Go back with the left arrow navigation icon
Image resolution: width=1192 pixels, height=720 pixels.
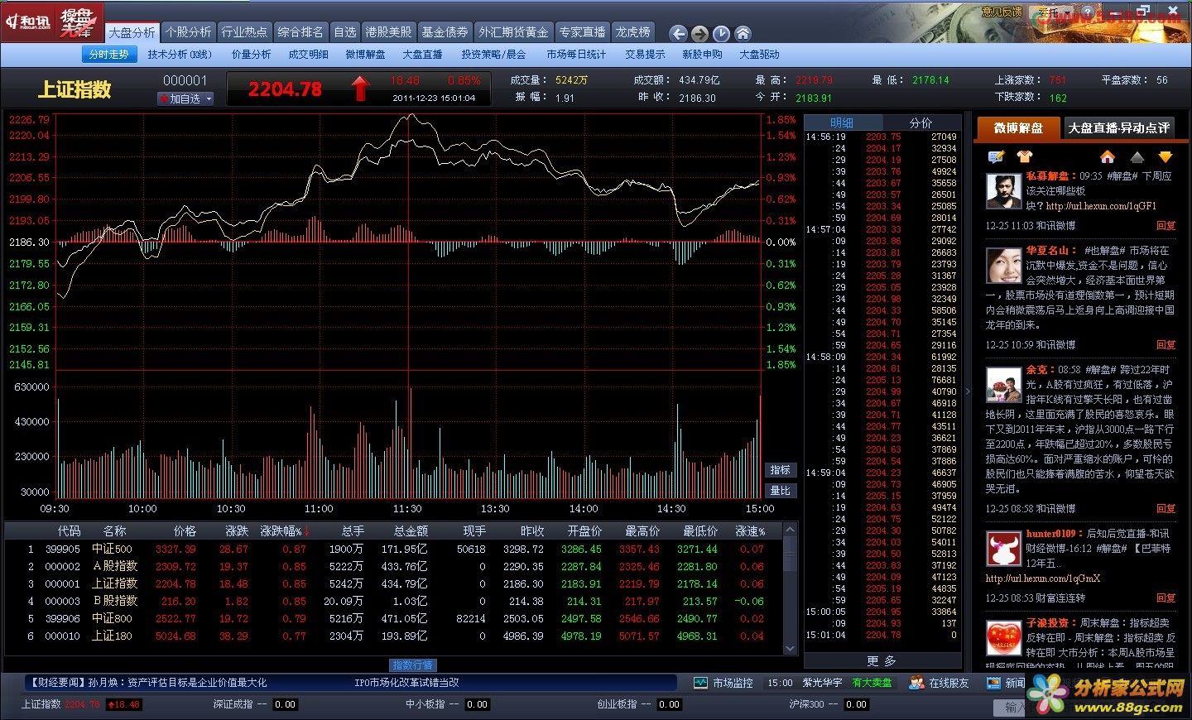(679, 33)
